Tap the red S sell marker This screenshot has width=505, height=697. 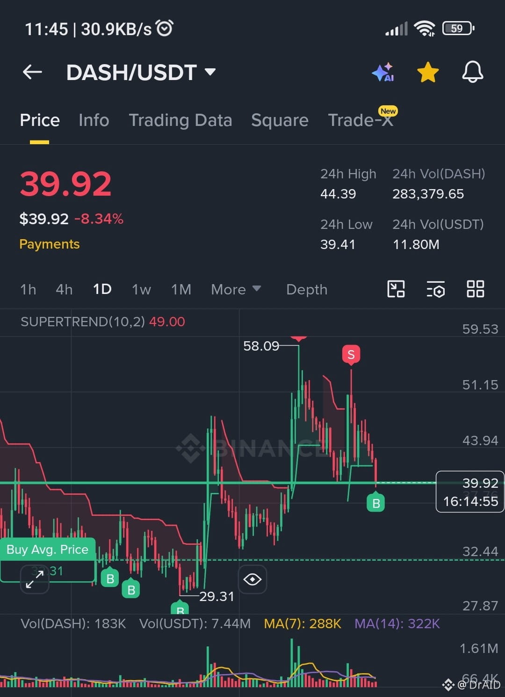point(351,354)
